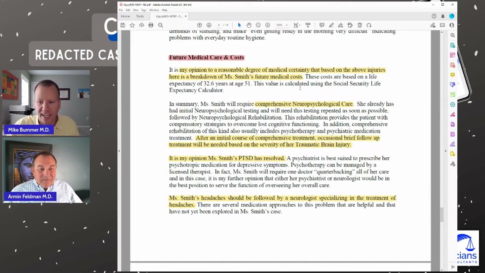Toggle read mode scrolling icon
Viewport: 485px width, 273px height.
(x=308, y=25)
